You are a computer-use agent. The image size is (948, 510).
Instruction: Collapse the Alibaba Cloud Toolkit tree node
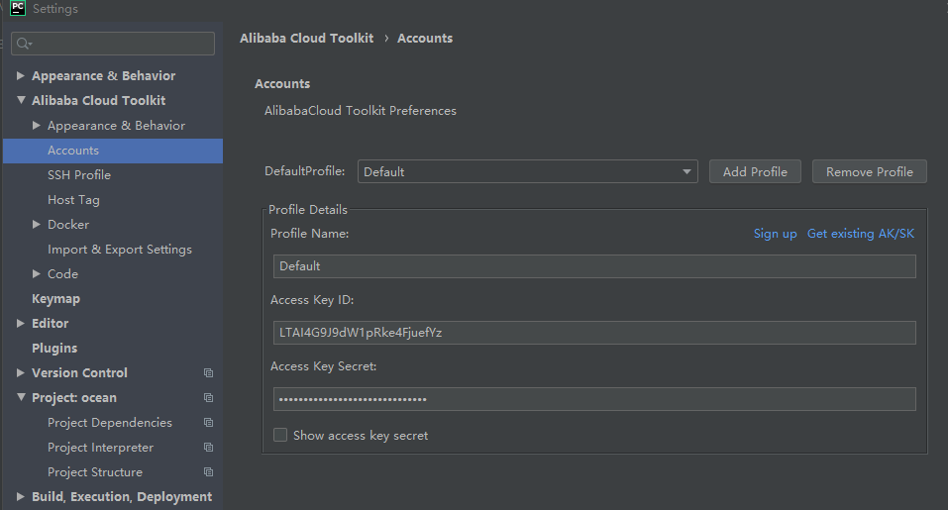[x=21, y=100]
